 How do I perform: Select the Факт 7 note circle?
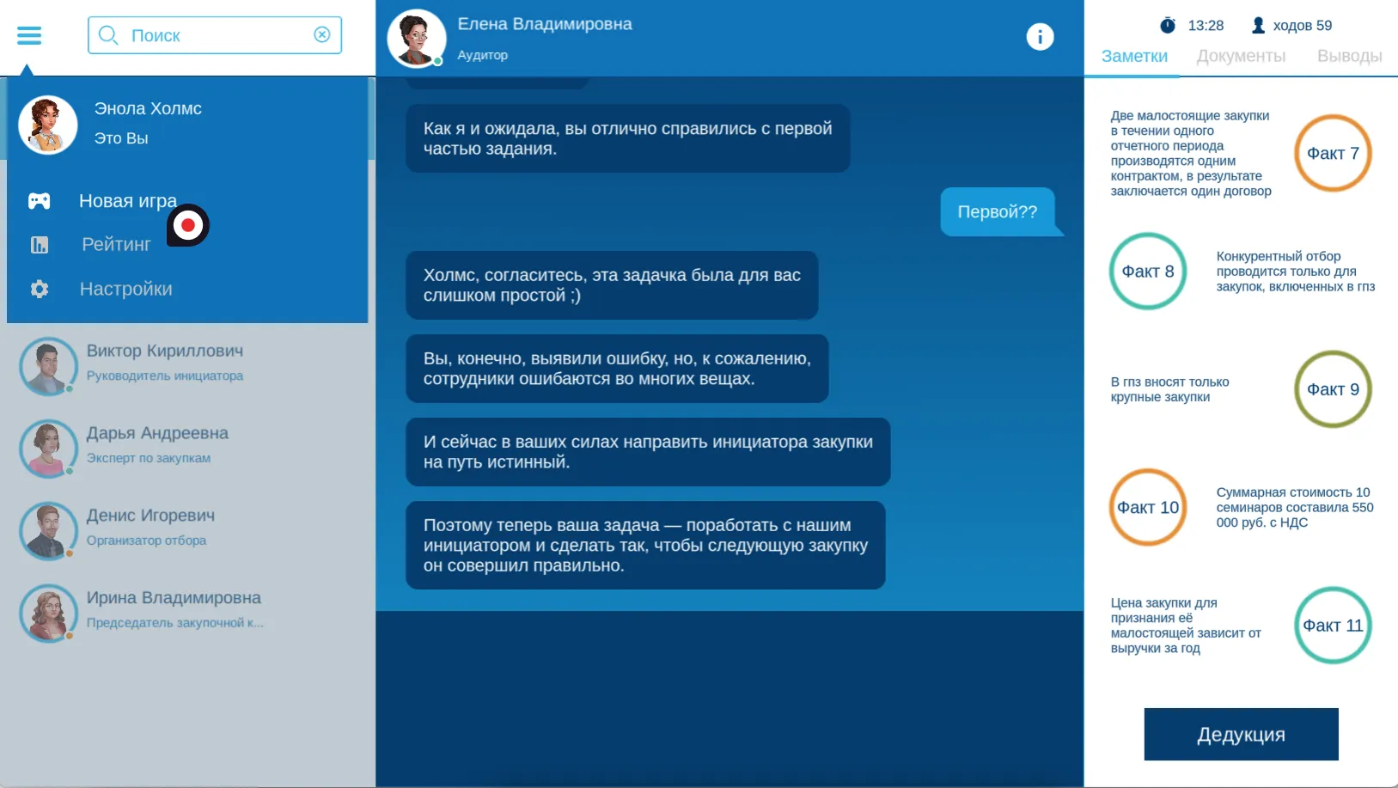[x=1333, y=153]
